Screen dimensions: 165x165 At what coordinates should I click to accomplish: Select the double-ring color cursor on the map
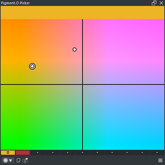click(x=32, y=66)
